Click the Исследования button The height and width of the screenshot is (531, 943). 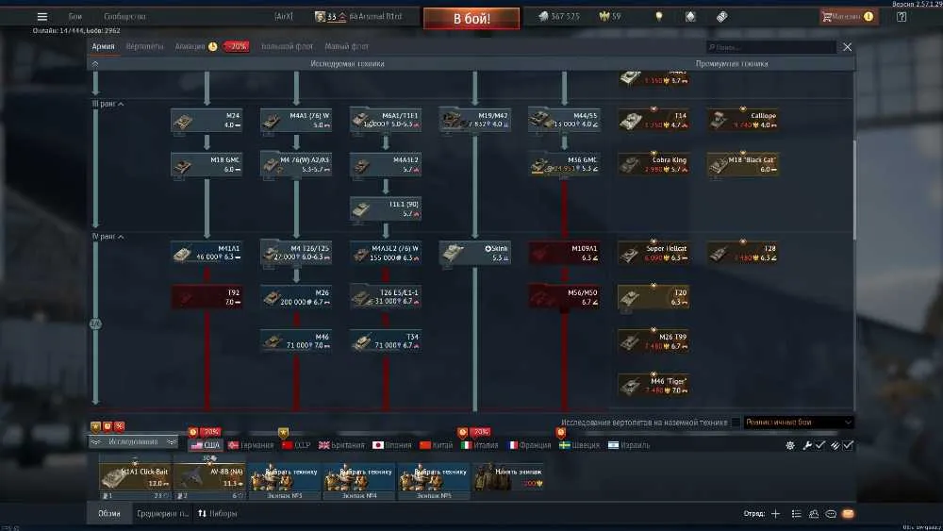pyautogui.click(x=134, y=442)
